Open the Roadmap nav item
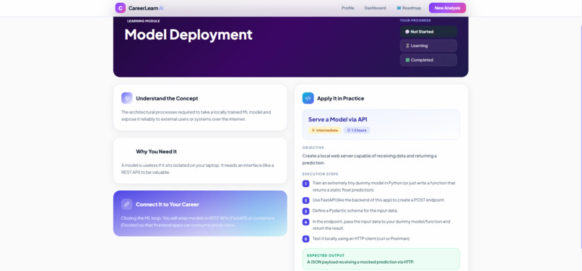The width and height of the screenshot is (582, 271). coord(409,8)
